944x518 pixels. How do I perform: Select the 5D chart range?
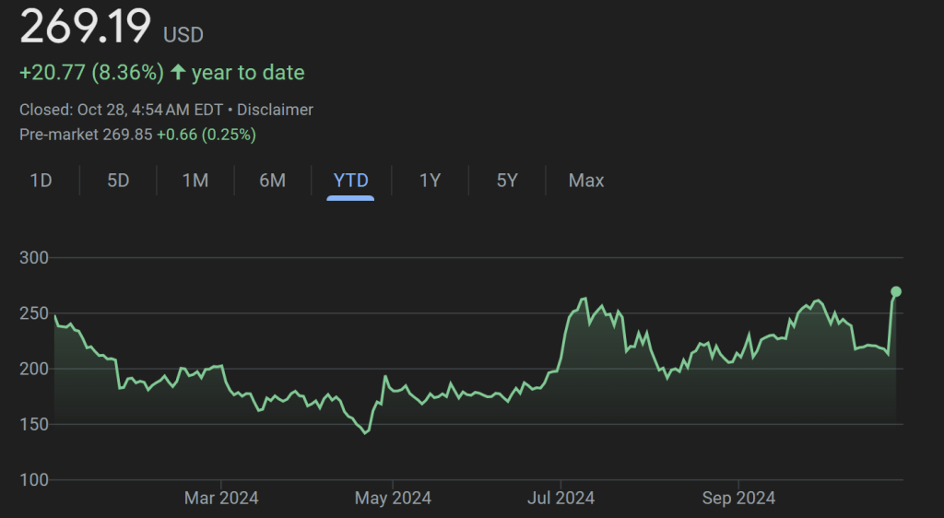pyautogui.click(x=118, y=181)
